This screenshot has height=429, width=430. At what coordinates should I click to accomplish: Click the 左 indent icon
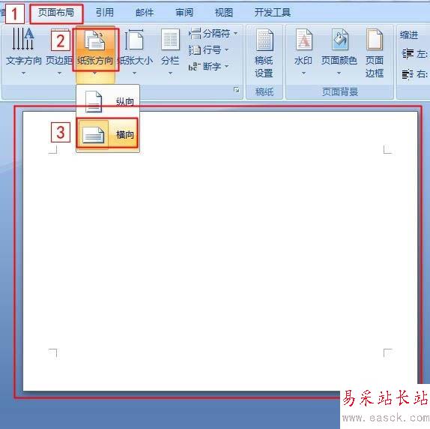coord(408,53)
